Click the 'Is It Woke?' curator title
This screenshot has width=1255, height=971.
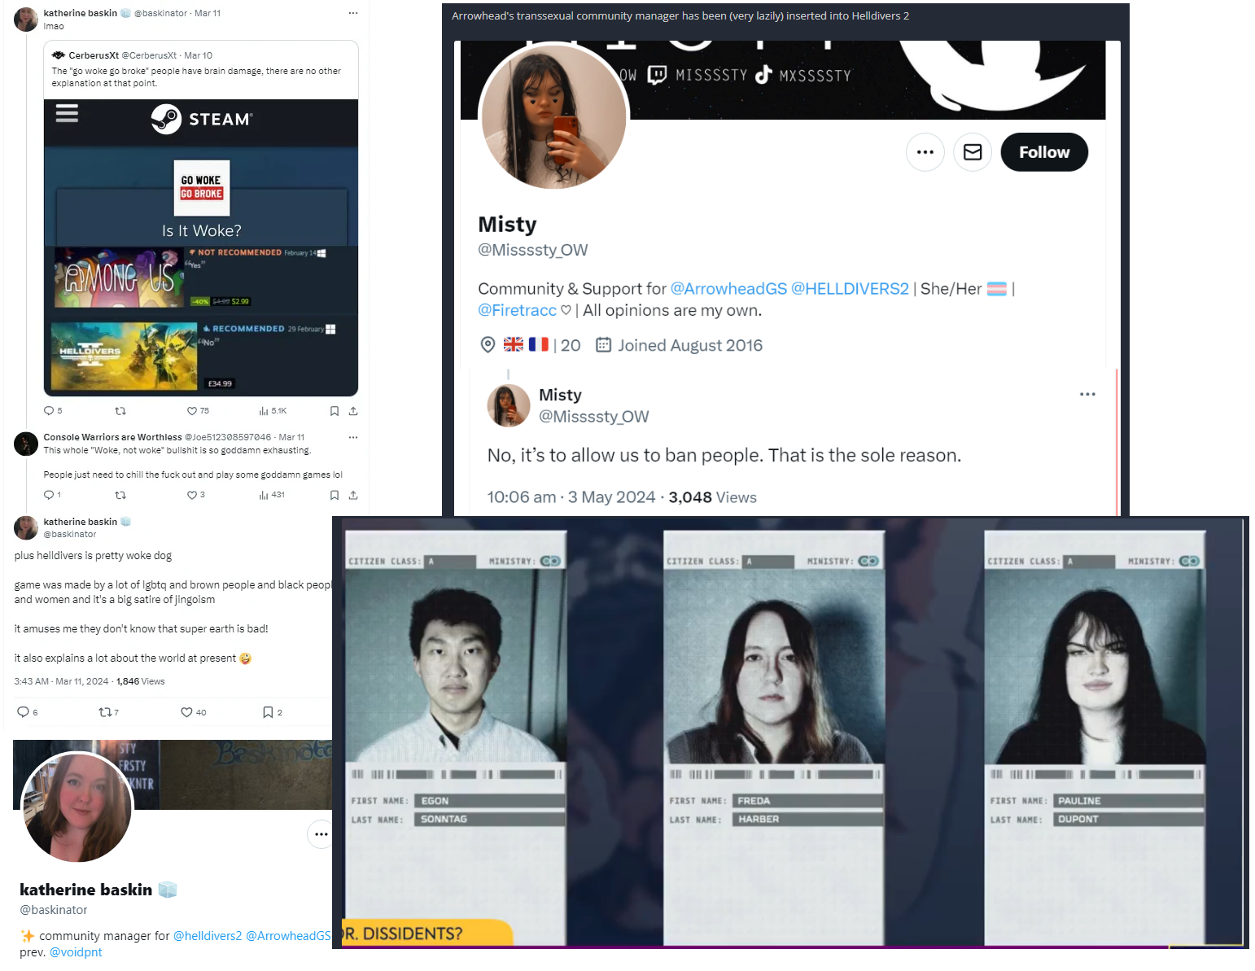(x=202, y=230)
